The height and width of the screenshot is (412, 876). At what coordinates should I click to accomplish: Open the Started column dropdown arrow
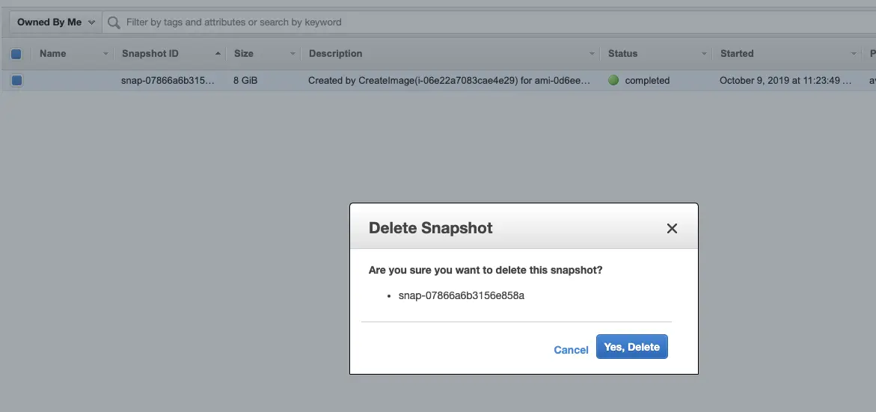854,54
